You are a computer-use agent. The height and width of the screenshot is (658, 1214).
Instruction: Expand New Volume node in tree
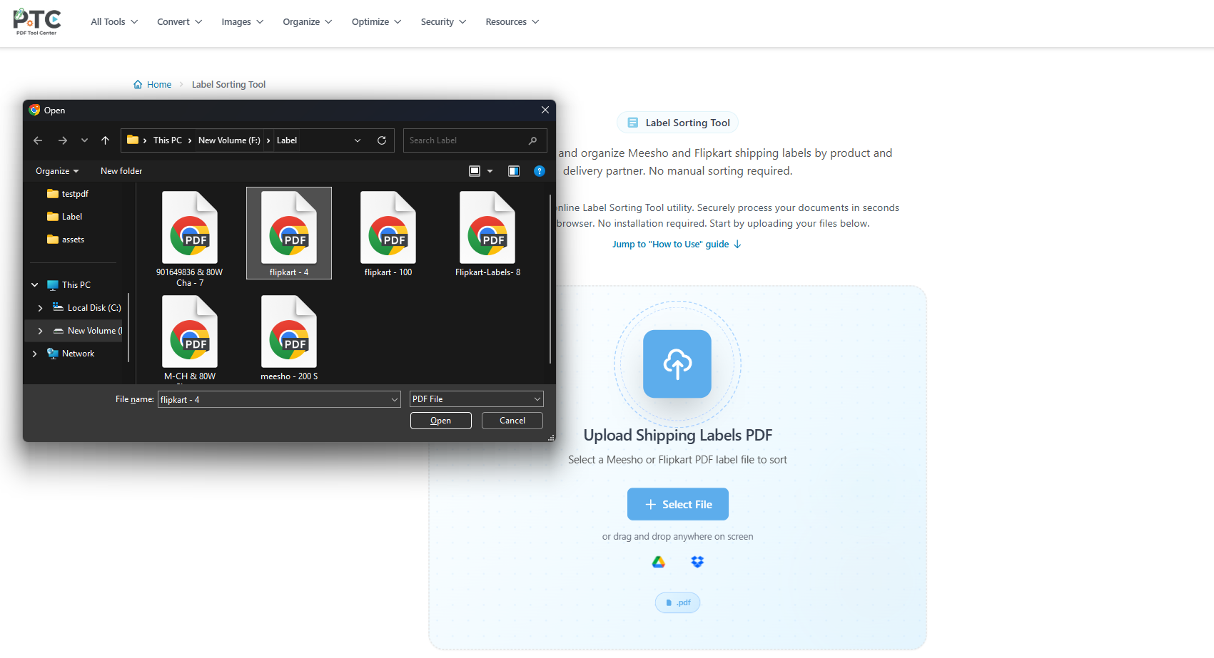tap(40, 331)
